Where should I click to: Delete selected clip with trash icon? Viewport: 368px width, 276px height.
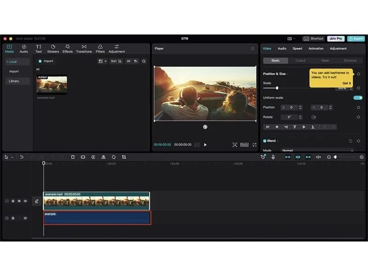73,157
